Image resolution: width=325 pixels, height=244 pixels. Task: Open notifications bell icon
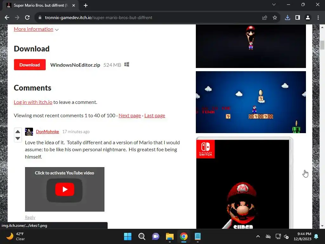pos(316,236)
